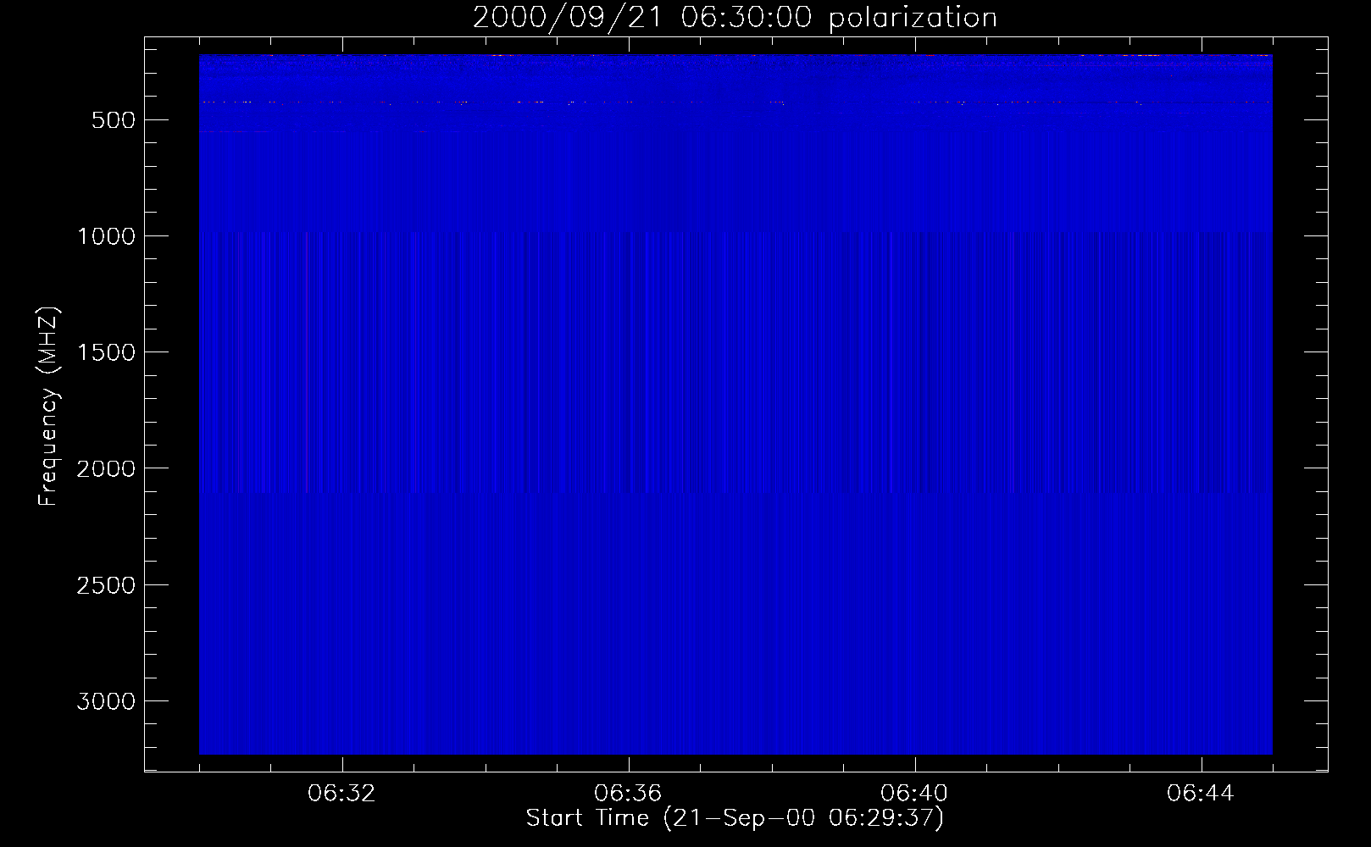Click the 06:40 time tick label
The height and width of the screenshot is (847, 1371).
(x=914, y=794)
